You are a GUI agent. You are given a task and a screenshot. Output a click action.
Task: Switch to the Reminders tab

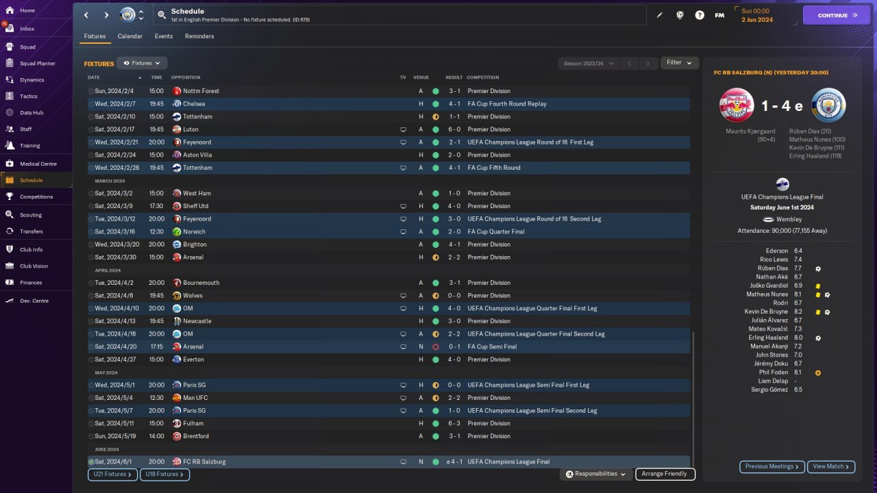pos(199,36)
